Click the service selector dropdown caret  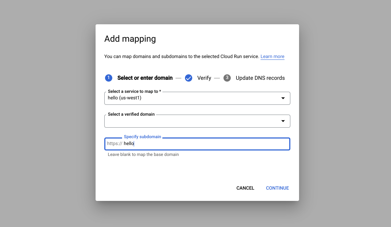coord(283,98)
